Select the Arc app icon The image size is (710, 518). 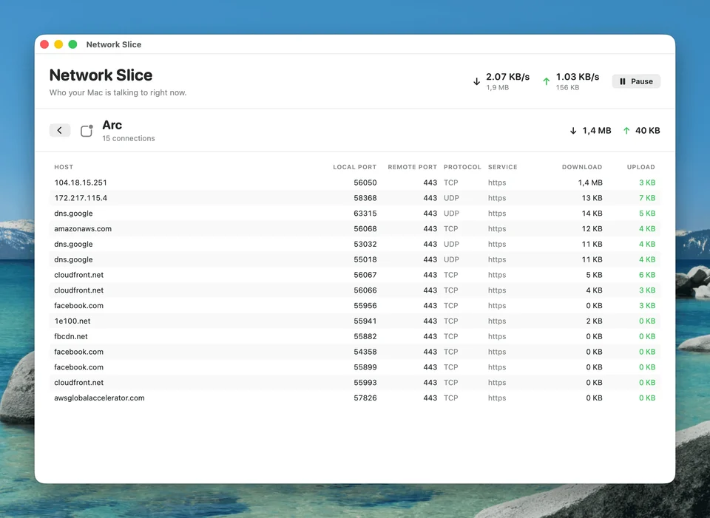point(87,131)
